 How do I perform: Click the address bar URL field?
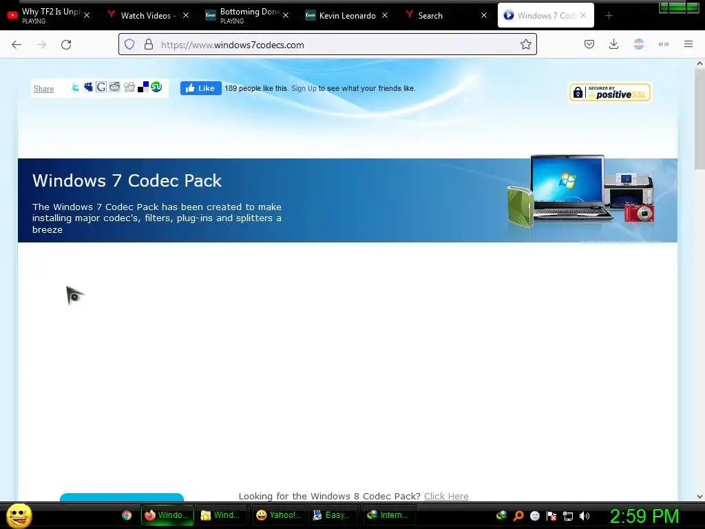(327, 45)
